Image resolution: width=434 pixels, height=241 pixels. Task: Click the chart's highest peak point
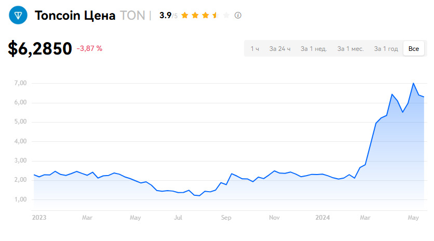pos(413,83)
